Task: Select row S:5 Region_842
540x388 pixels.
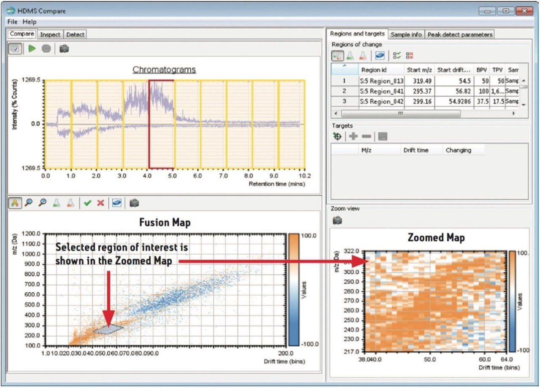Action: coord(425,102)
